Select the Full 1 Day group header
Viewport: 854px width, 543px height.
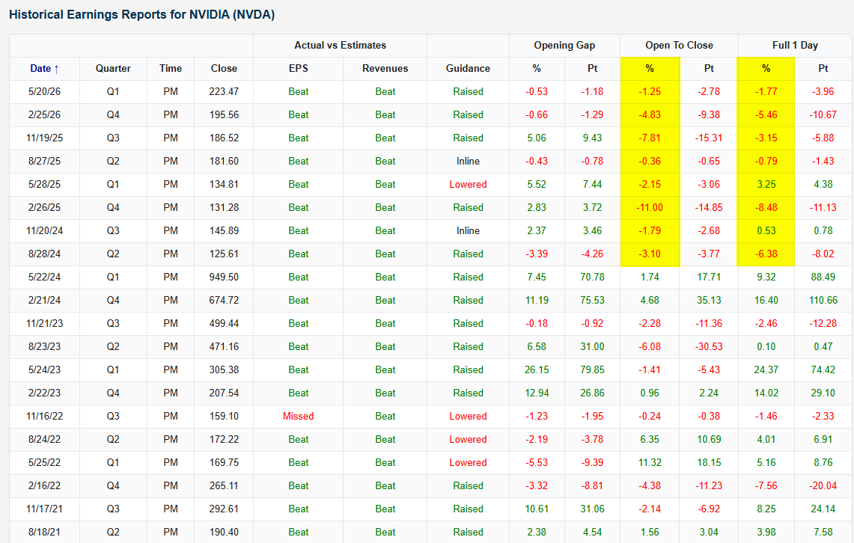pos(795,45)
